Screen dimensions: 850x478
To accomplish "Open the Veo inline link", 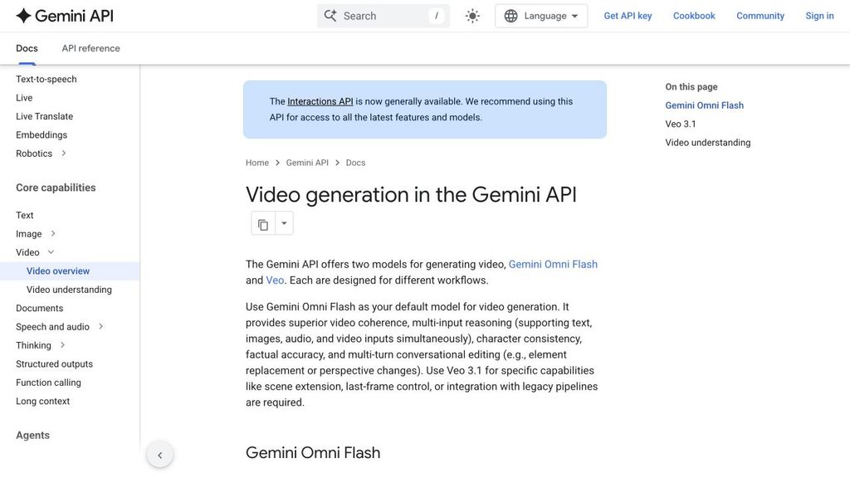I will pos(275,280).
